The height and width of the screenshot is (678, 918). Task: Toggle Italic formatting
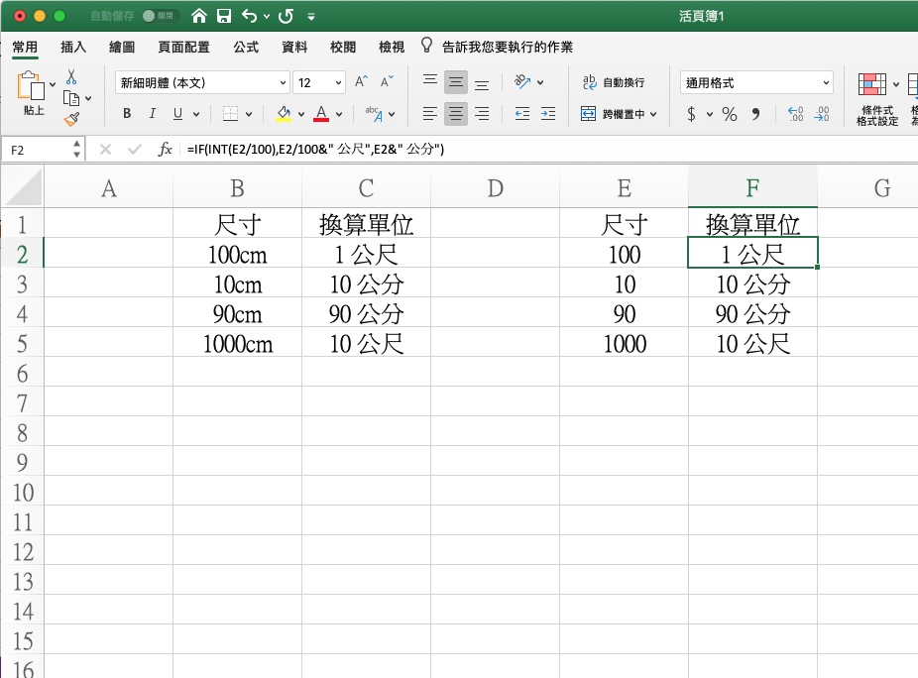[x=153, y=114]
